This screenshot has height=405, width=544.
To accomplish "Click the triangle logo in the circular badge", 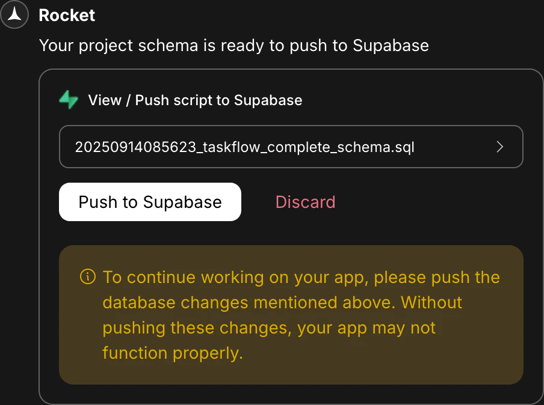I will 14,14.
